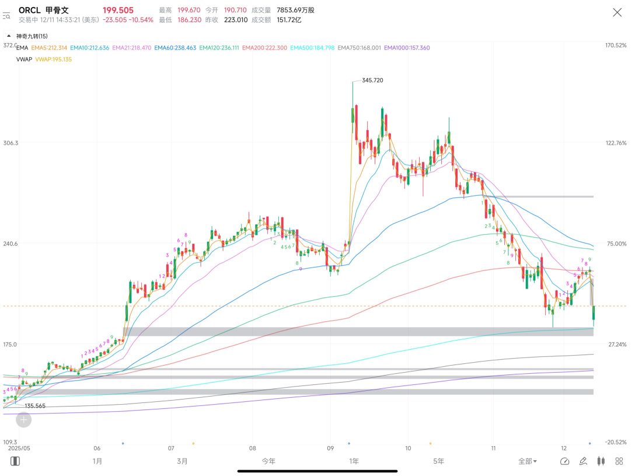
Task: Click the VWAP indicator label
Action: pyautogui.click(x=24, y=59)
